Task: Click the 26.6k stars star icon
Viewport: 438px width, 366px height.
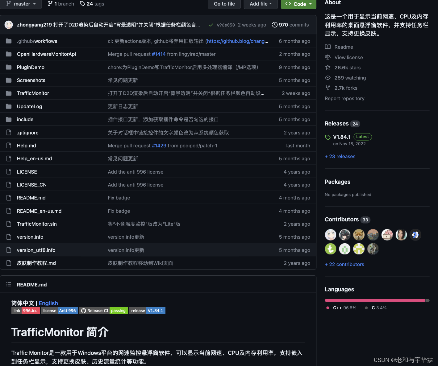Action: (x=328, y=68)
